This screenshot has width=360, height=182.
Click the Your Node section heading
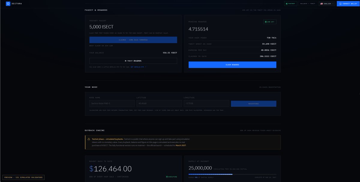91,87
